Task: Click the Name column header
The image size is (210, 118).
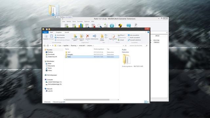Action: click(x=67, y=49)
